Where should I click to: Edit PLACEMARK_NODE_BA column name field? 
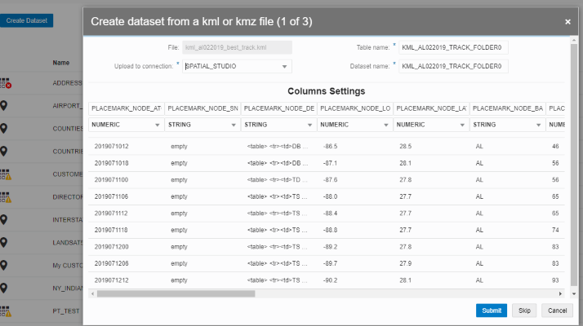(x=507, y=108)
